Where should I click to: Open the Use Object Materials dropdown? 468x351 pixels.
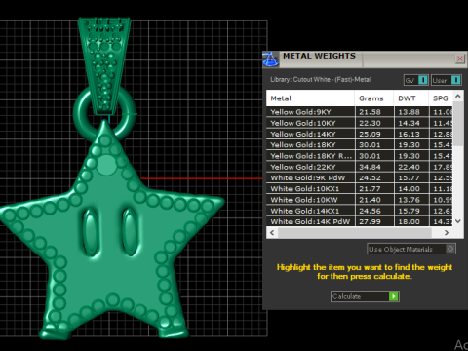pos(411,249)
